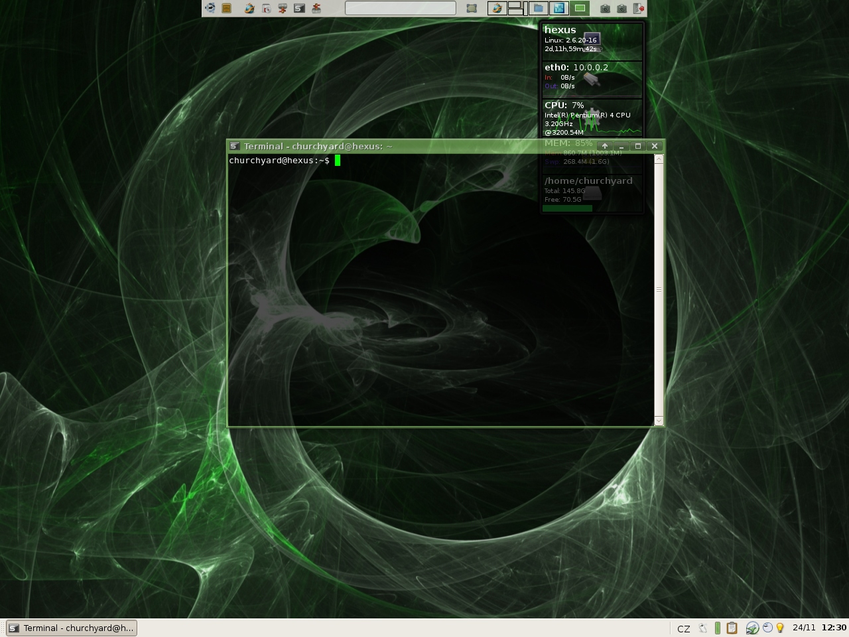Switch to the browser window in icon box
The width and height of the screenshot is (849, 637).
click(x=497, y=8)
